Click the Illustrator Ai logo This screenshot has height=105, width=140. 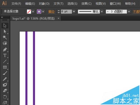(x=4, y=3)
